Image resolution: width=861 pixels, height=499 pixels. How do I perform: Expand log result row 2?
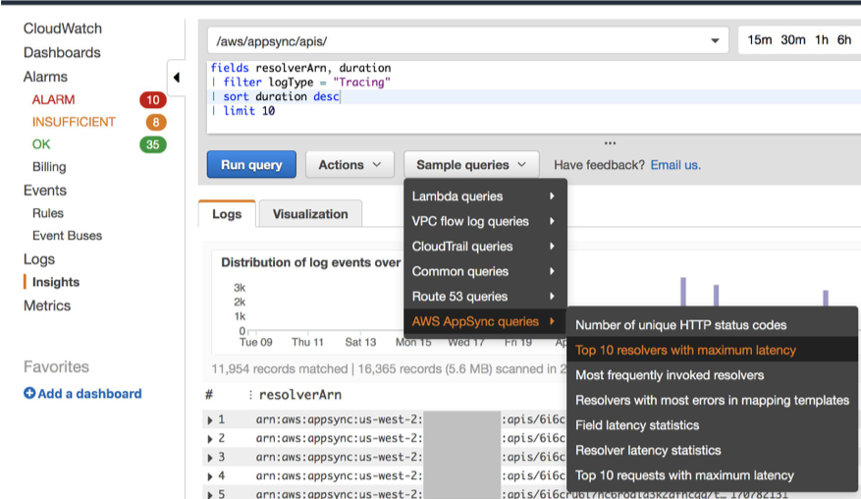point(210,438)
